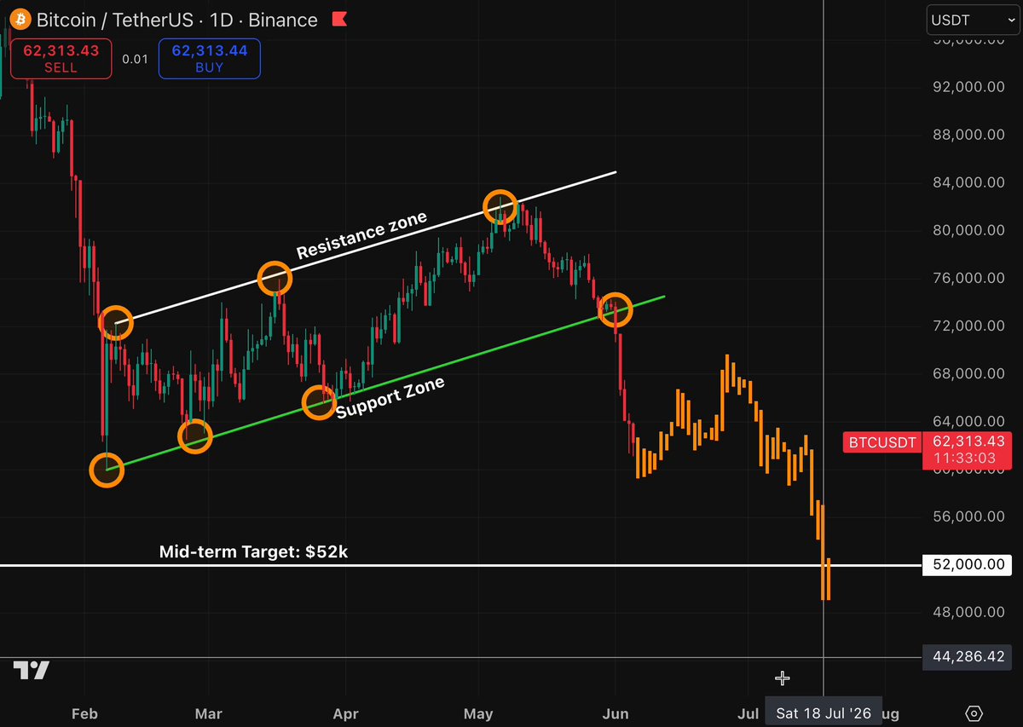This screenshot has height=727, width=1023.
Task: Click the 84,000.00 price axis label
Action: (x=969, y=182)
